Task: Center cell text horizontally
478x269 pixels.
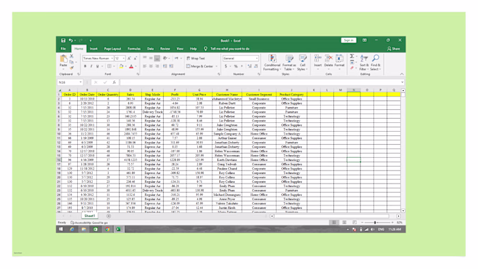Action: [x=151, y=66]
